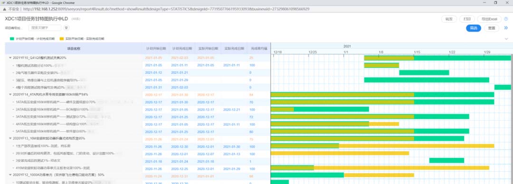Screen dimensions: 513x184
Task: Collapse the 2020YF12_1000A project row
Action: (x=10, y=175)
